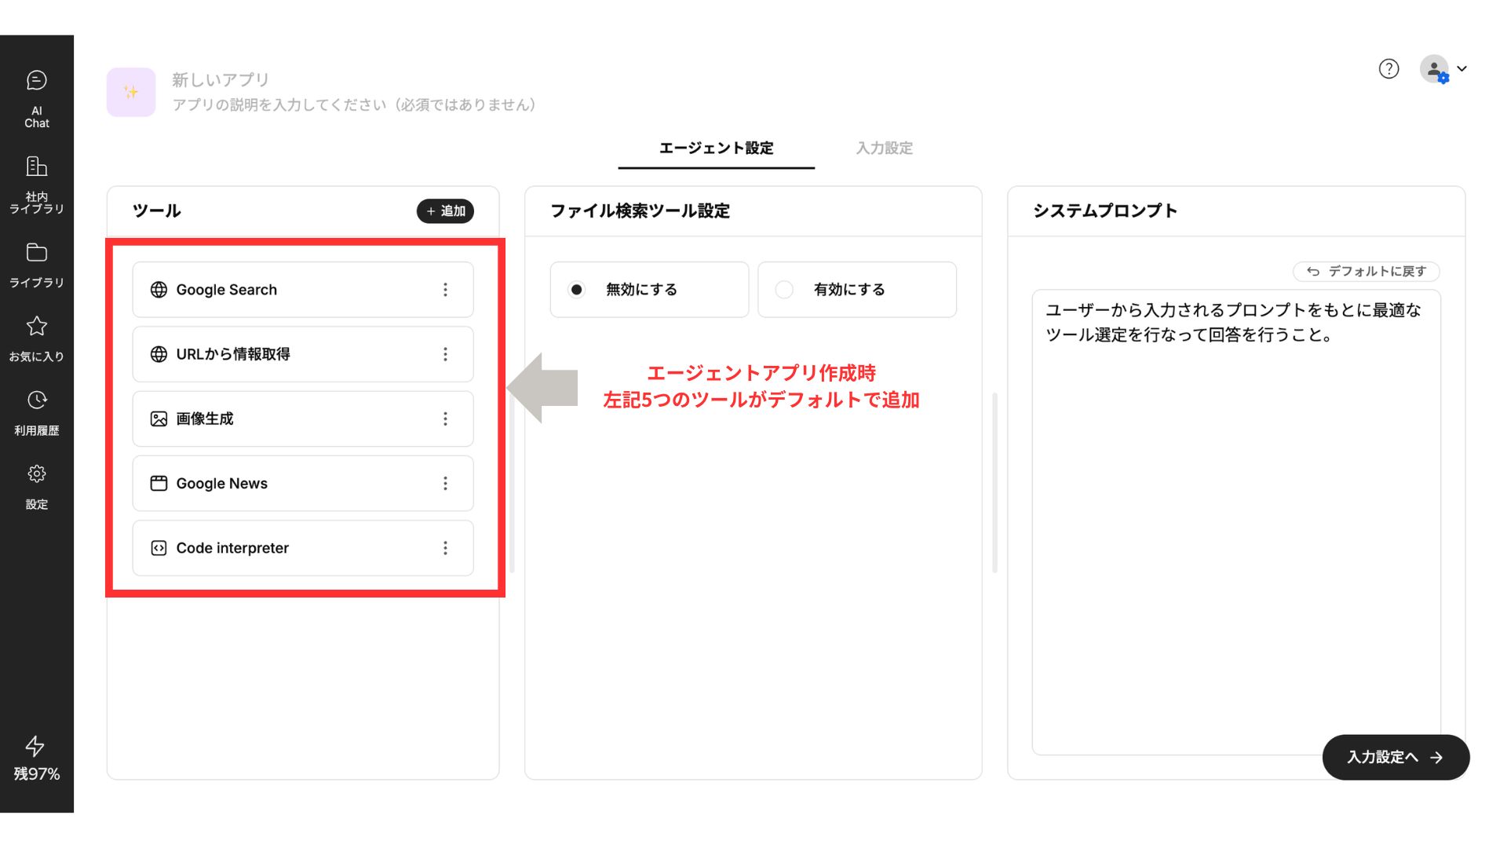Open the 画像生成 three-dot menu

pyautogui.click(x=445, y=419)
